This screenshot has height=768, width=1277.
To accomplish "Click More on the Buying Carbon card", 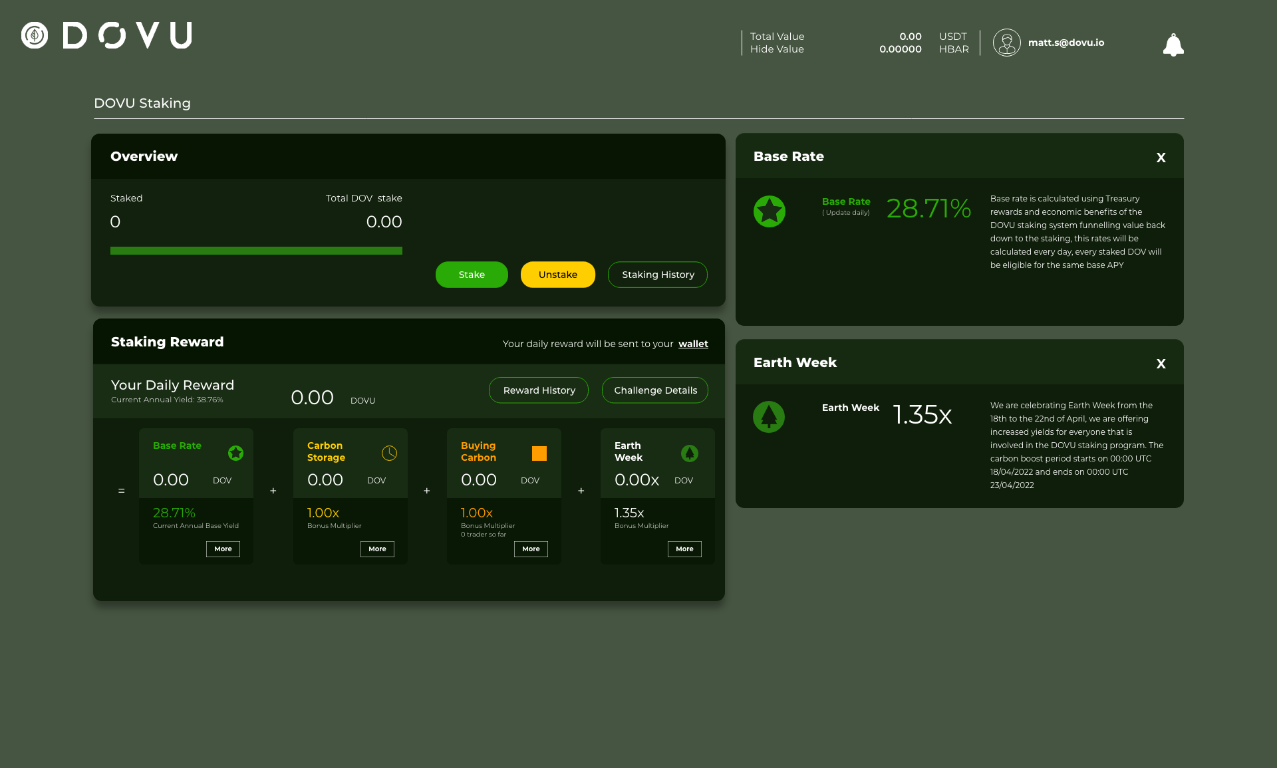I will pyautogui.click(x=531, y=549).
